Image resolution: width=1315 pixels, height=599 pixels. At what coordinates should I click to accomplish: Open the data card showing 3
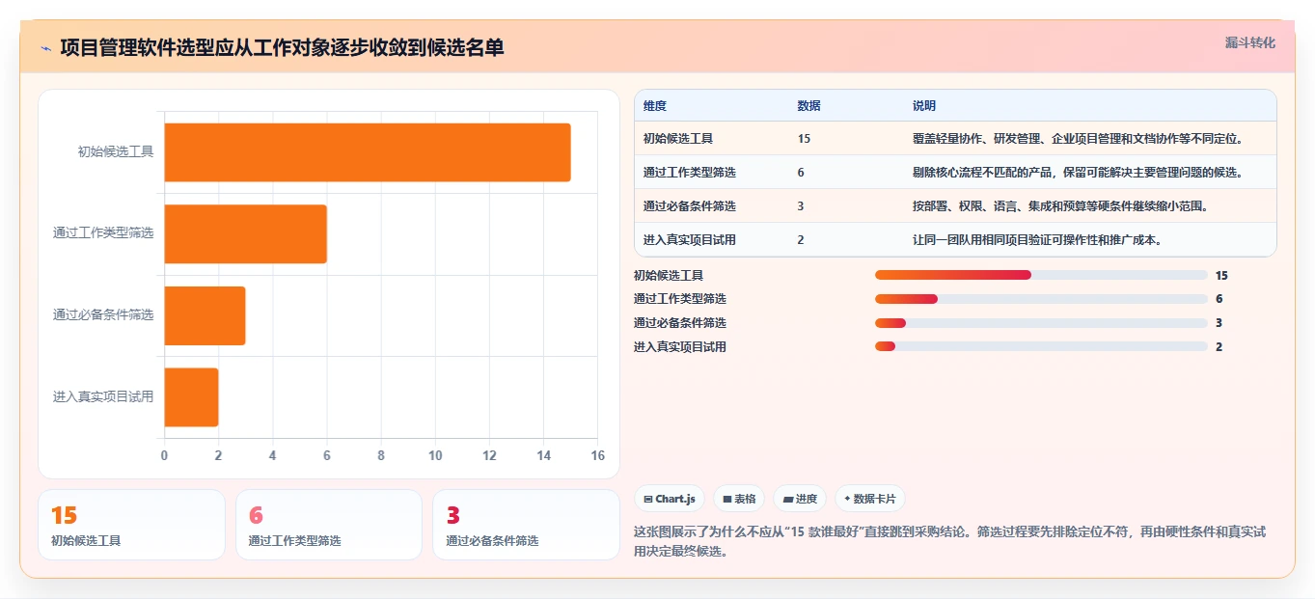pyautogui.click(x=526, y=525)
